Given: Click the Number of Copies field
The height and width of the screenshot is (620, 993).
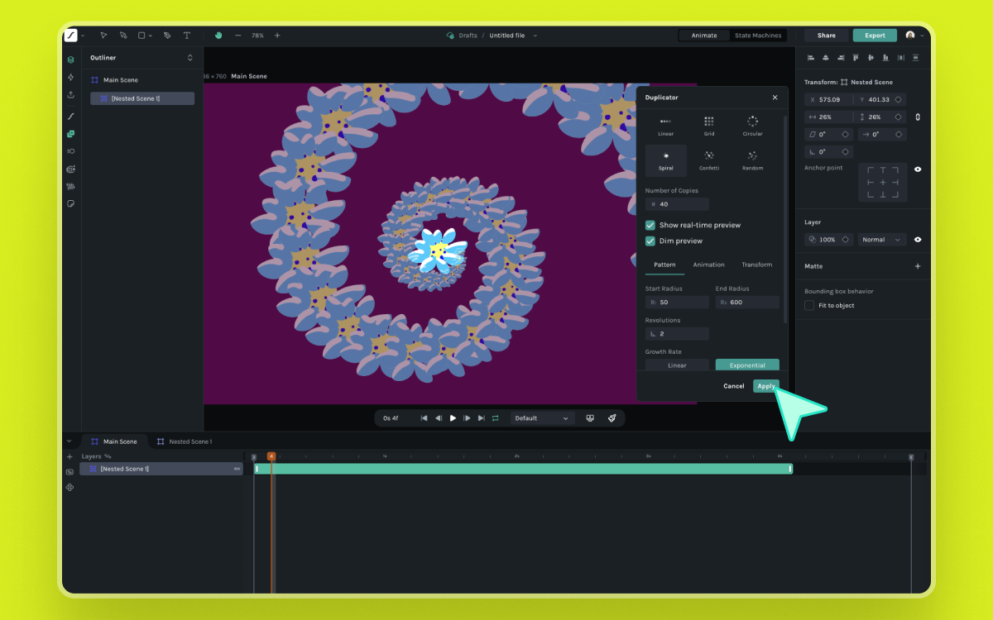Looking at the screenshot, I should 677,204.
